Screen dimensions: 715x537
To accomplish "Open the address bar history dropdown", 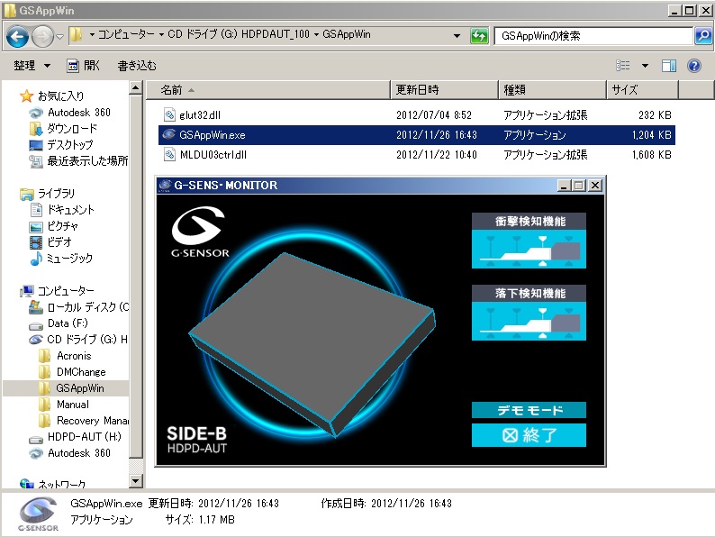I will pyautogui.click(x=457, y=35).
